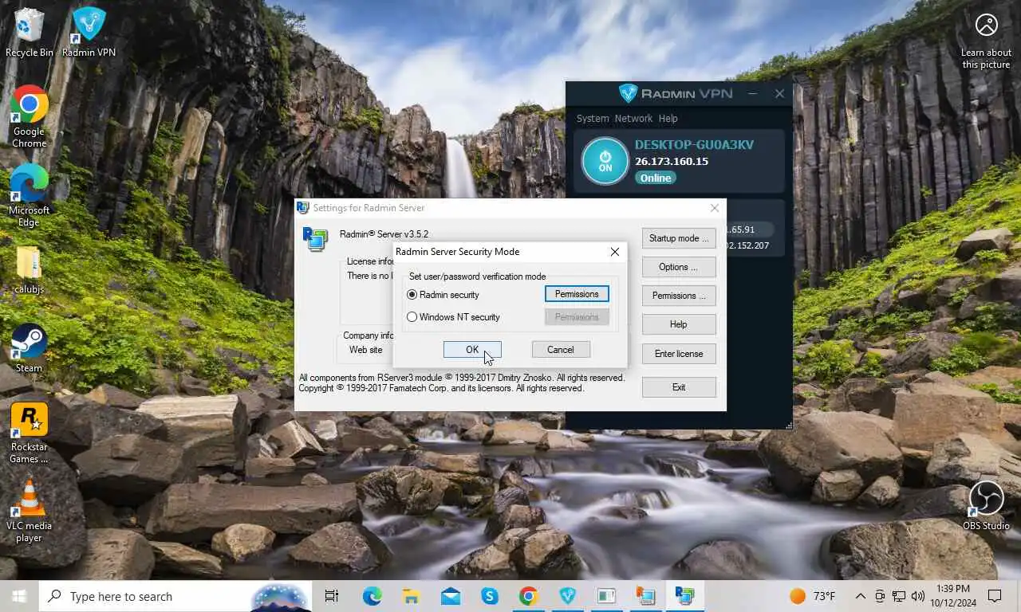Click the Meet Now camera tray icon

(x=880, y=596)
